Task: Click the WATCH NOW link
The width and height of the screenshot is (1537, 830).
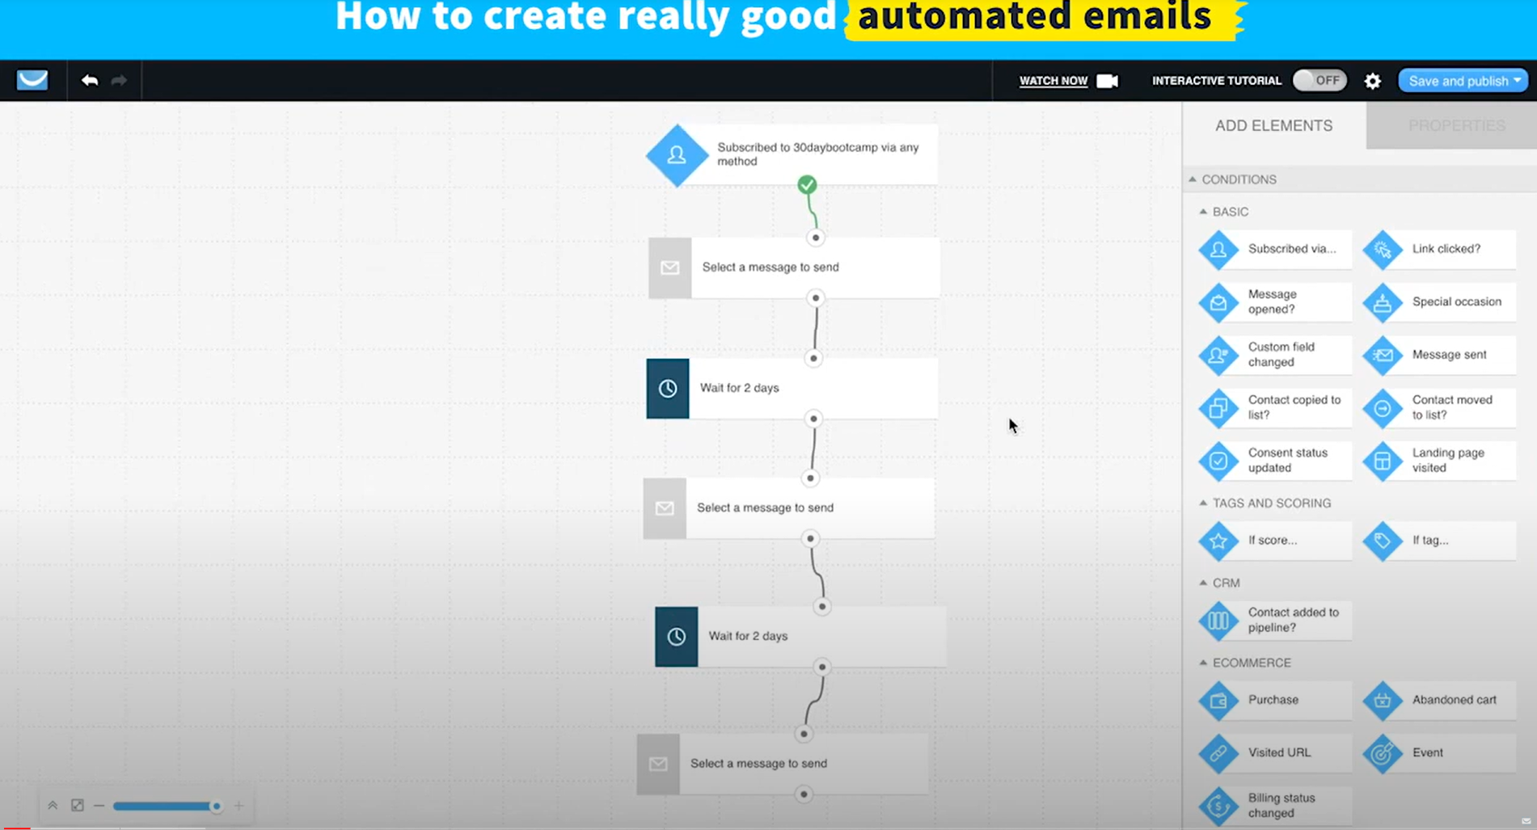Action: point(1054,80)
